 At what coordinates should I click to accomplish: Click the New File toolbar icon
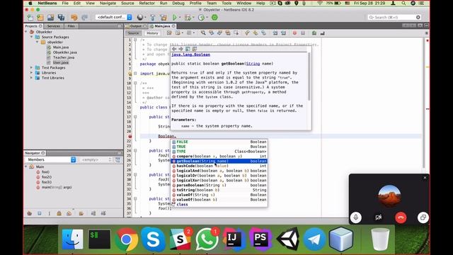click(30, 17)
